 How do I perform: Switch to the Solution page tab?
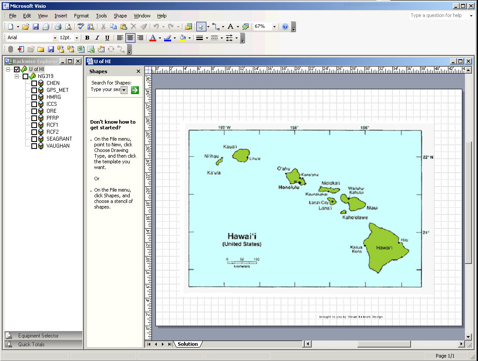pos(188,344)
